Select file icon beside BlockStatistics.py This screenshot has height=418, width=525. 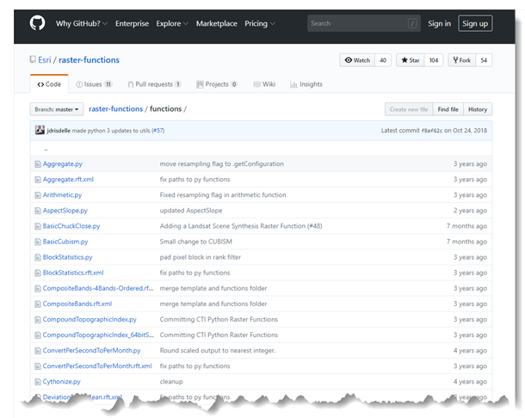(x=38, y=257)
